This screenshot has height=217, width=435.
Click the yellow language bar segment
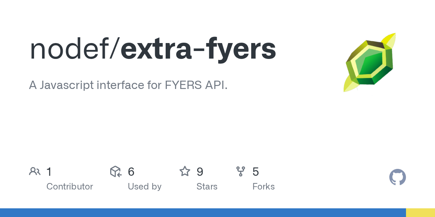click(x=420, y=213)
